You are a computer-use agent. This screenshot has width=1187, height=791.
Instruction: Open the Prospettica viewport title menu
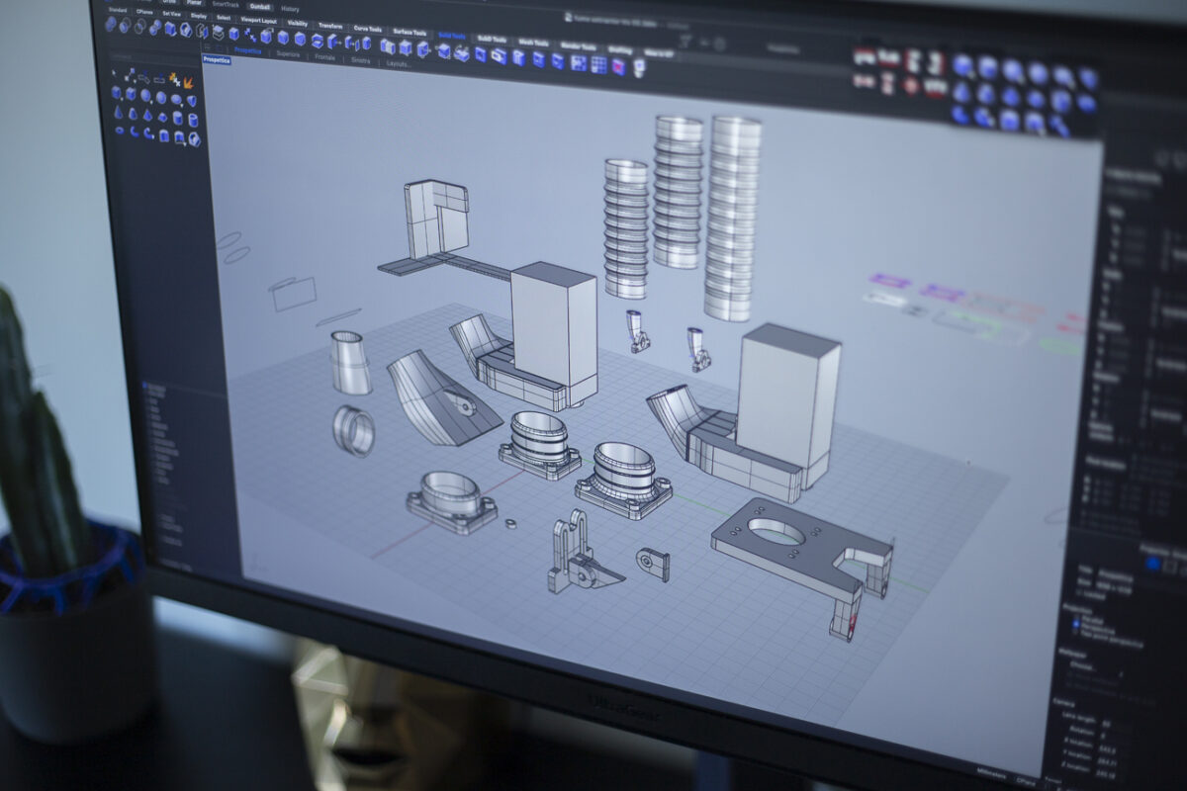coord(217,59)
